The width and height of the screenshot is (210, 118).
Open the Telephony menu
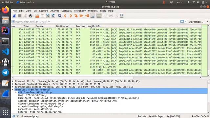pyautogui.click(x=80, y=11)
